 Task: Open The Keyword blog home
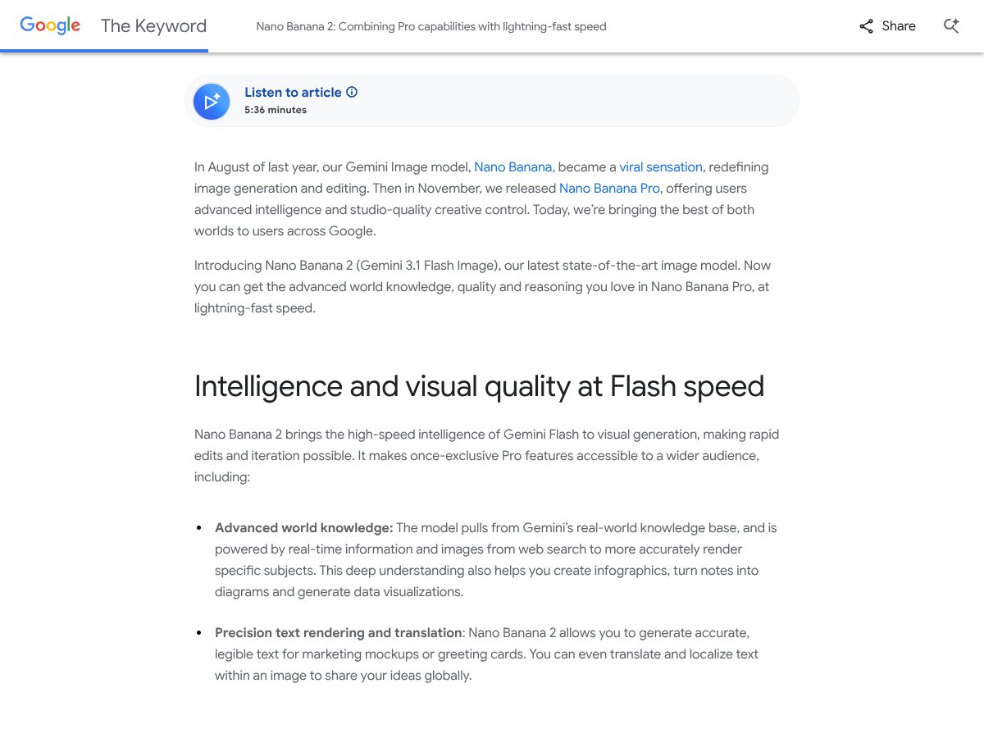(x=153, y=26)
